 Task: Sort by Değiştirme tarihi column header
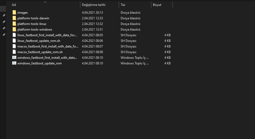[94, 5]
